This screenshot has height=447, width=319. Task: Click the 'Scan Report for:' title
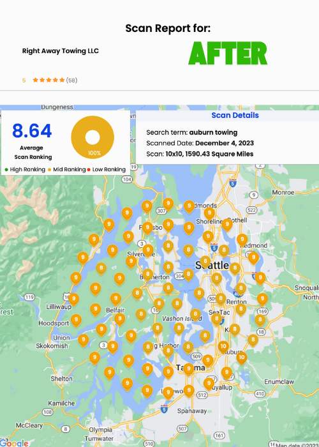pyautogui.click(x=168, y=28)
